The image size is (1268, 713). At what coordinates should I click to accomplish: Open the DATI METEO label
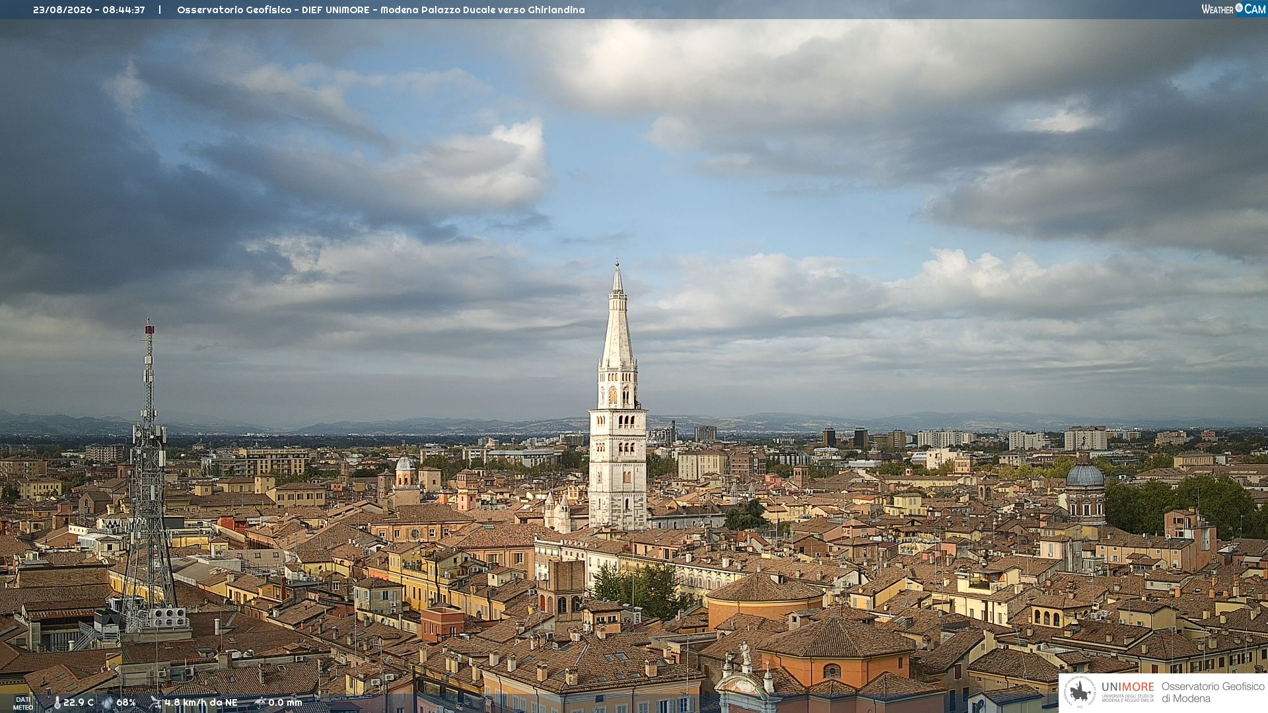(x=23, y=703)
